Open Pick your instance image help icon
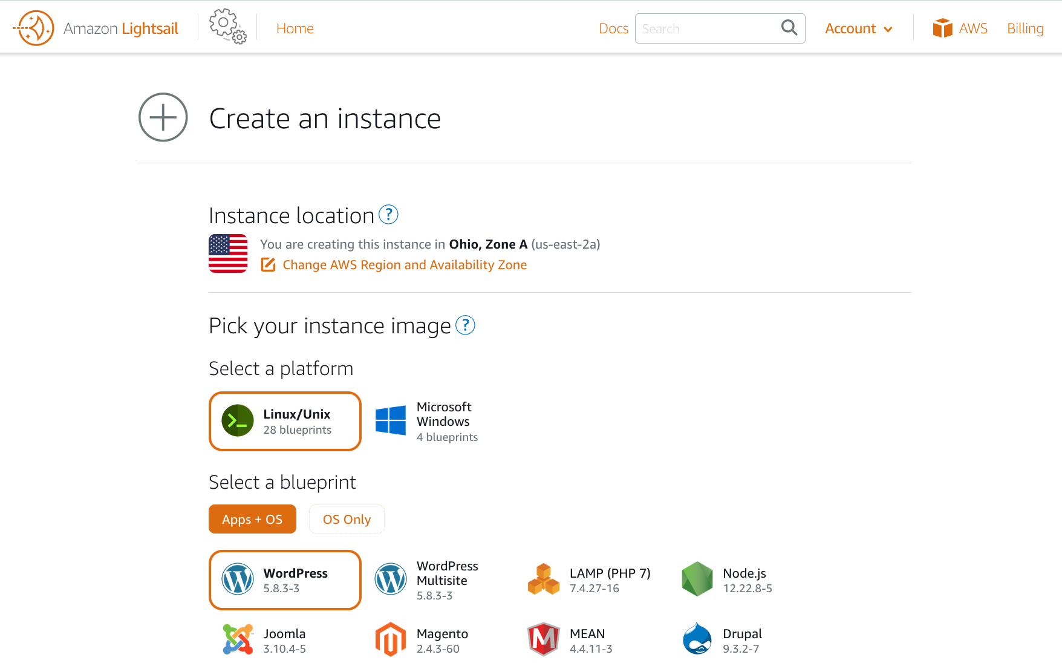Screen dimensions: 1062x669 point(465,325)
